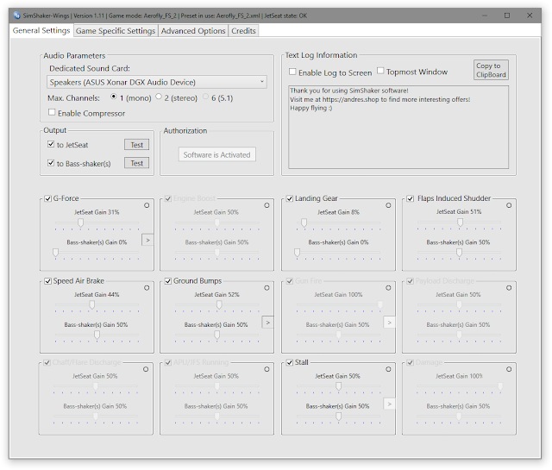Adjust Stall JetSeat Gain slider
The image size is (552, 470).
tap(338, 386)
